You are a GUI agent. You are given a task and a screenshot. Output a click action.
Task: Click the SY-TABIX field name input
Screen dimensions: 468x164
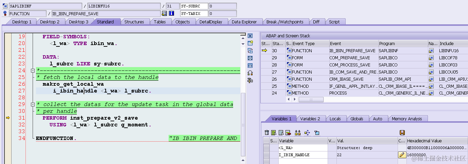[194, 14]
